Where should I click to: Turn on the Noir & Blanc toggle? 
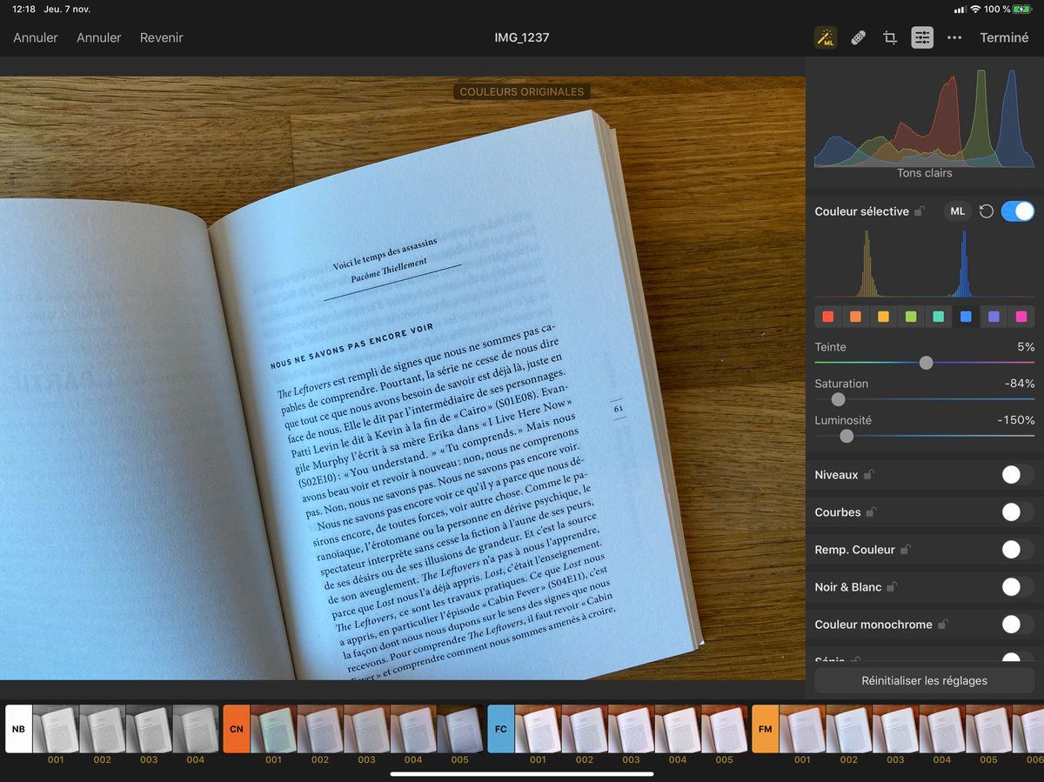click(1017, 587)
